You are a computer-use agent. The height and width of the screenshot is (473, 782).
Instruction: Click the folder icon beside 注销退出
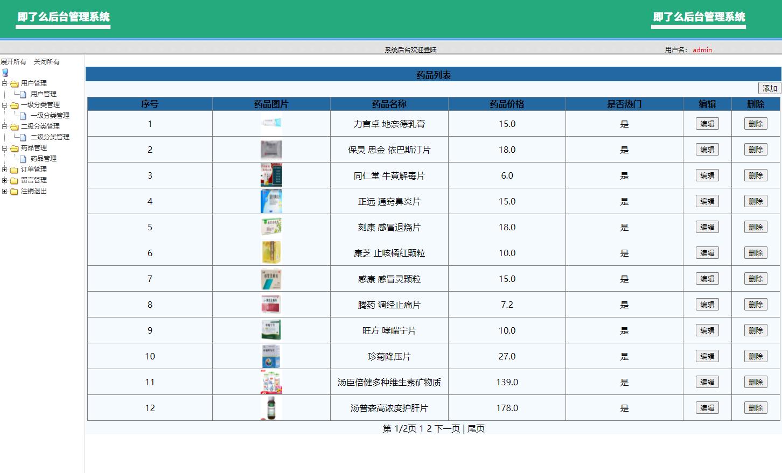15,192
